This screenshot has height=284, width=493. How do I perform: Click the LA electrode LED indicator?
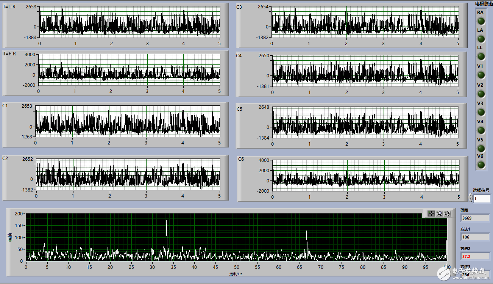(x=481, y=39)
